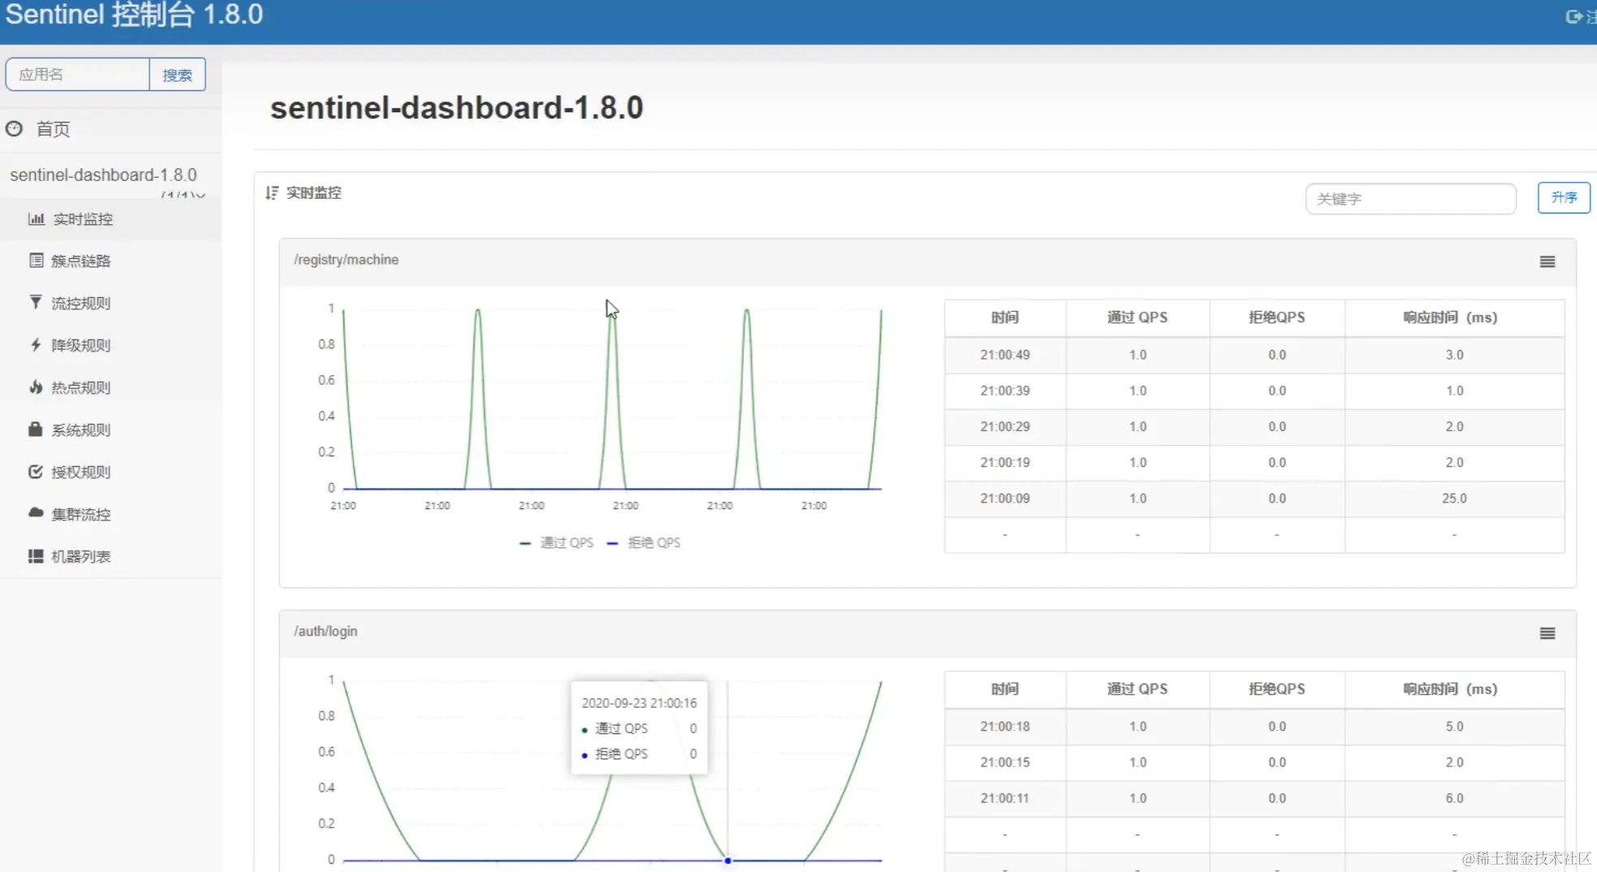
Task: Toggle 拒绝 QPS legend in /registry/machine chart
Action: (x=643, y=542)
